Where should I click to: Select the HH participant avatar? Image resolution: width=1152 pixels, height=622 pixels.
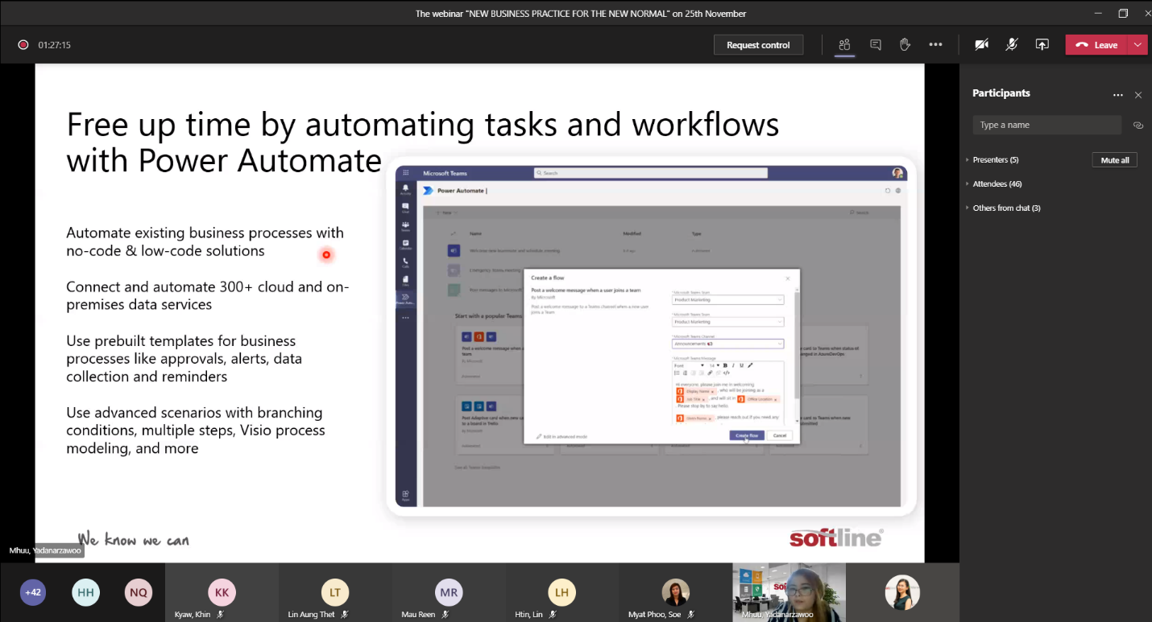(x=85, y=592)
